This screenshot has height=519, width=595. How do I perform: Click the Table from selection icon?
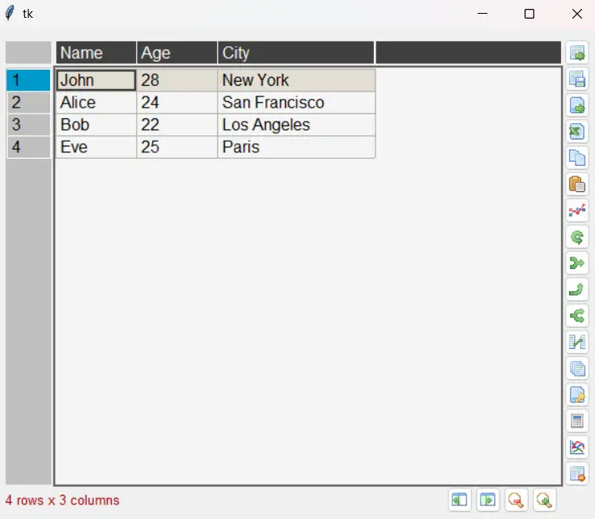(x=576, y=368)
